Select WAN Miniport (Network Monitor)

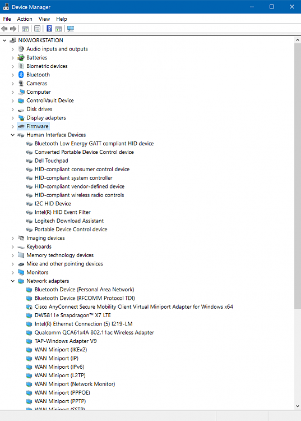point(75,384)
